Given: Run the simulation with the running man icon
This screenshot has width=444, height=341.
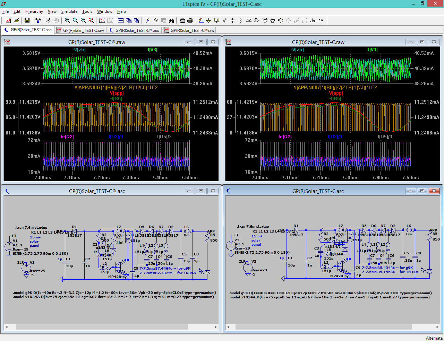Looking at the screenshot, I should point(48,20).
